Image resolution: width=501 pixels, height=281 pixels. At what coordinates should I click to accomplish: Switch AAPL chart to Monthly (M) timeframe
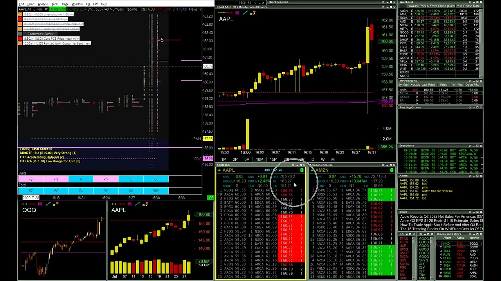tap(333, 160)
